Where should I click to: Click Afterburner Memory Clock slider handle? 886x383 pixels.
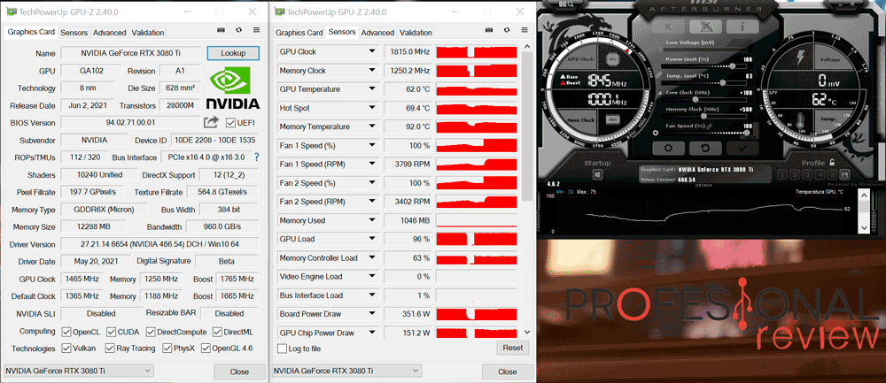703,116
